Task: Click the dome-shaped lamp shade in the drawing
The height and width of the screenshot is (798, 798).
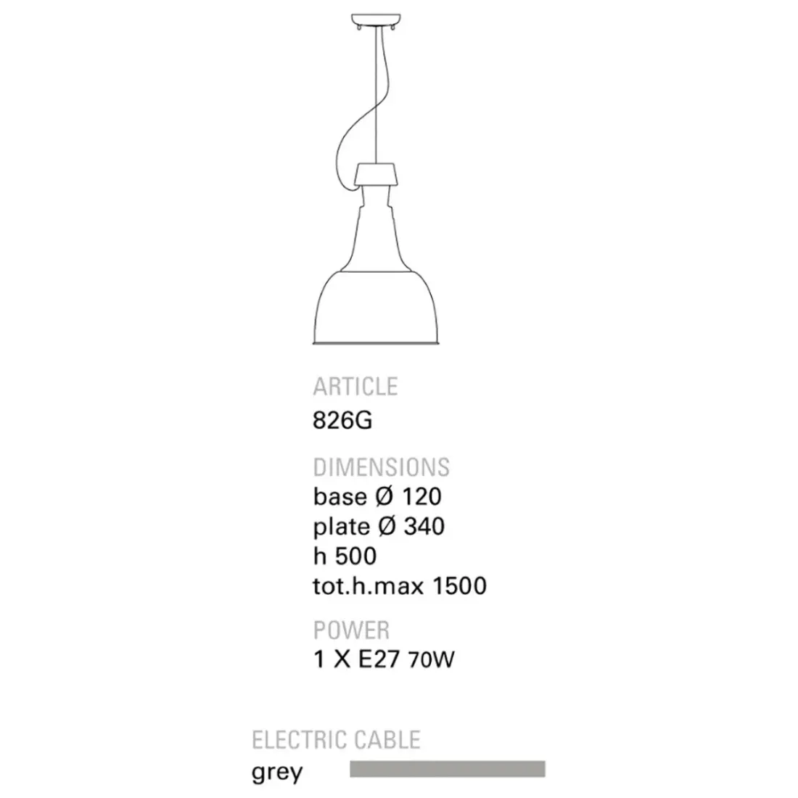Action: point(375,305)
